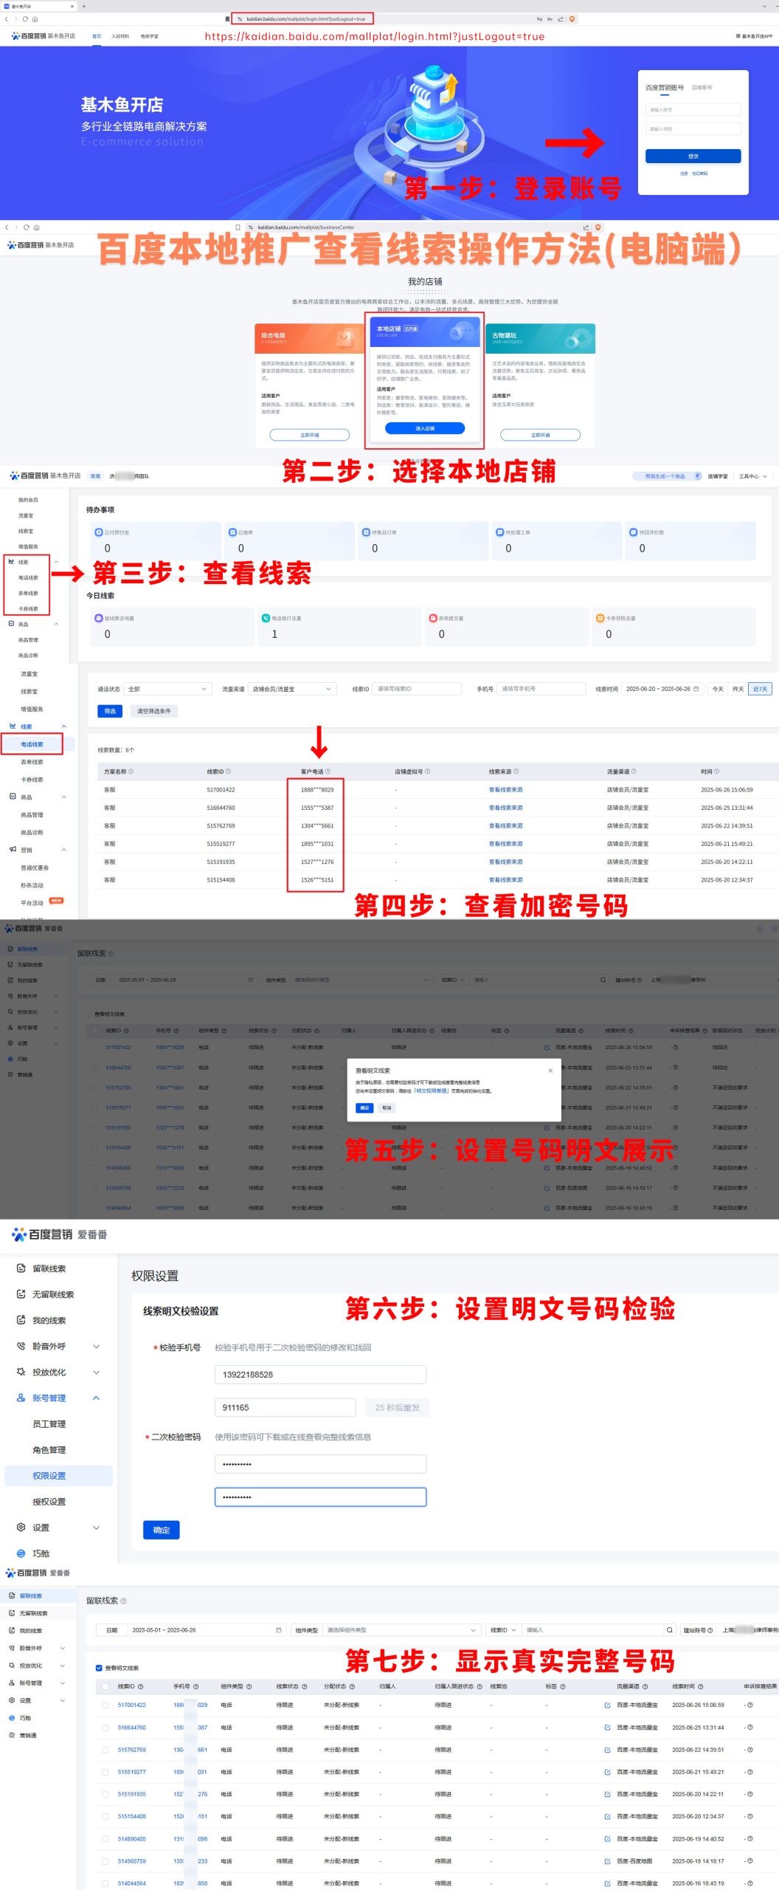
Task: Click the blue 确定 button in 权限设置
Action: (x=161, y=1530)
